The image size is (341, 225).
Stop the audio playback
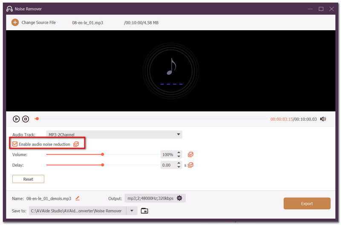click(x=26, y=119)
